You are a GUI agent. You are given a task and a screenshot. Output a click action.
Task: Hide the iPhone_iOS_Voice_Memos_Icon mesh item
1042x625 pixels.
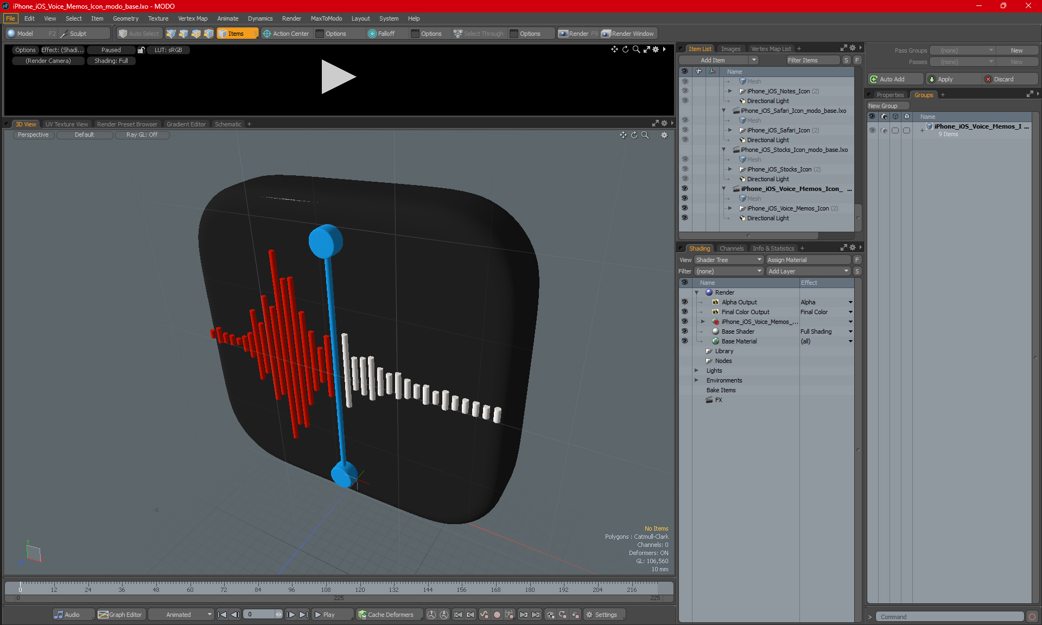(x=684, y=208)
